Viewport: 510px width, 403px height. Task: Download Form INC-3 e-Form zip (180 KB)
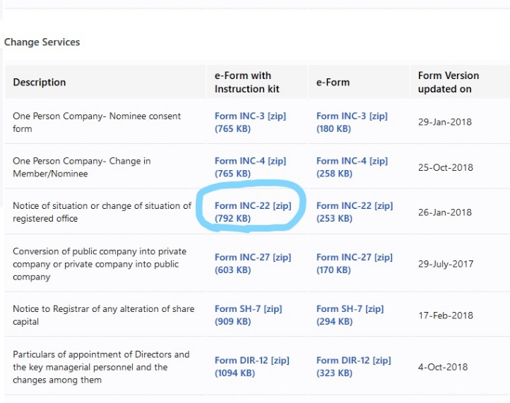(352, 122)
